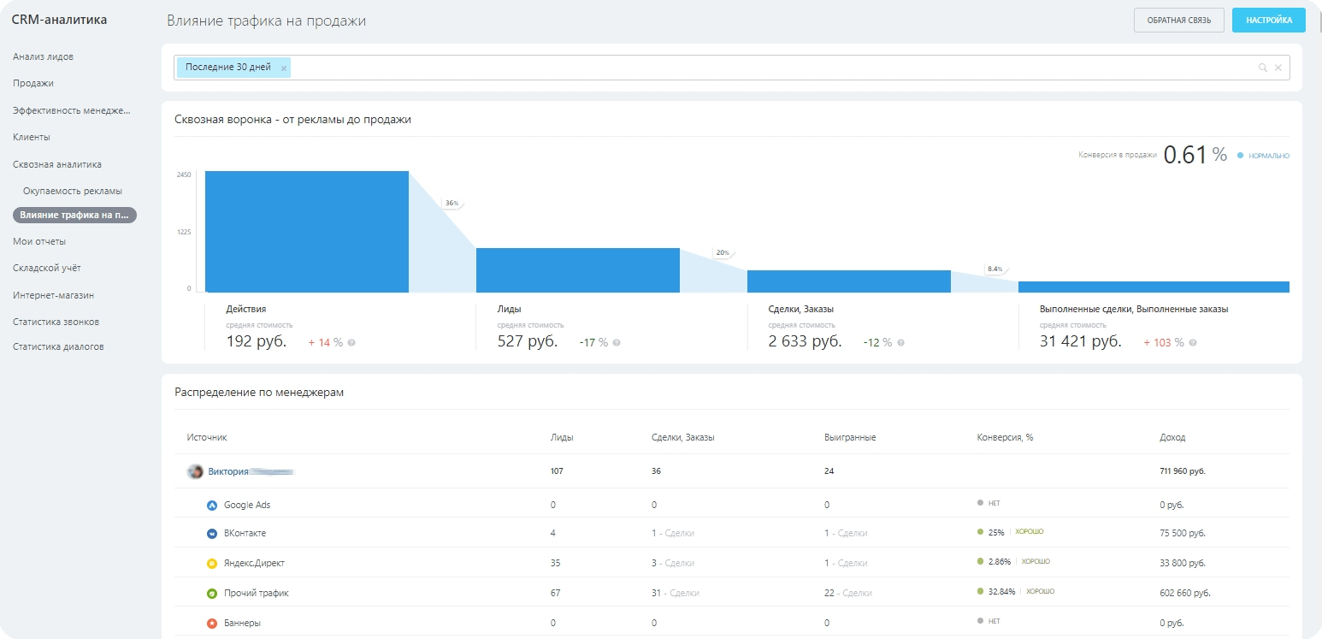Open won '1 - Сделки' in Яндекс.Директ row
Image resolution: width=1322 pixels, height=639 pixels.
tap(846, 563)
